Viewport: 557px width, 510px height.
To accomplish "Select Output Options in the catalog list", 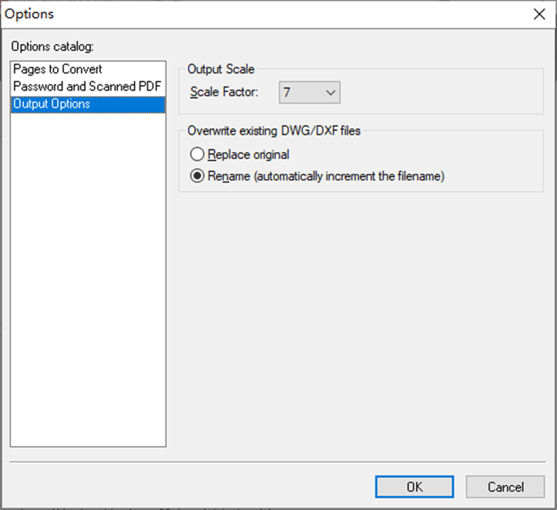I will coord(51,104).
